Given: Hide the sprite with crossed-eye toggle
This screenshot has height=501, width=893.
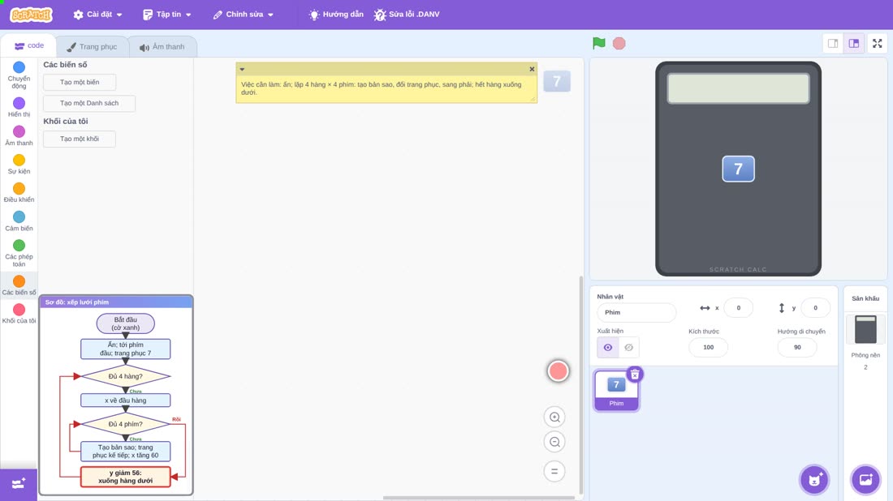Looking at the screenshot, I should [628, 348].
